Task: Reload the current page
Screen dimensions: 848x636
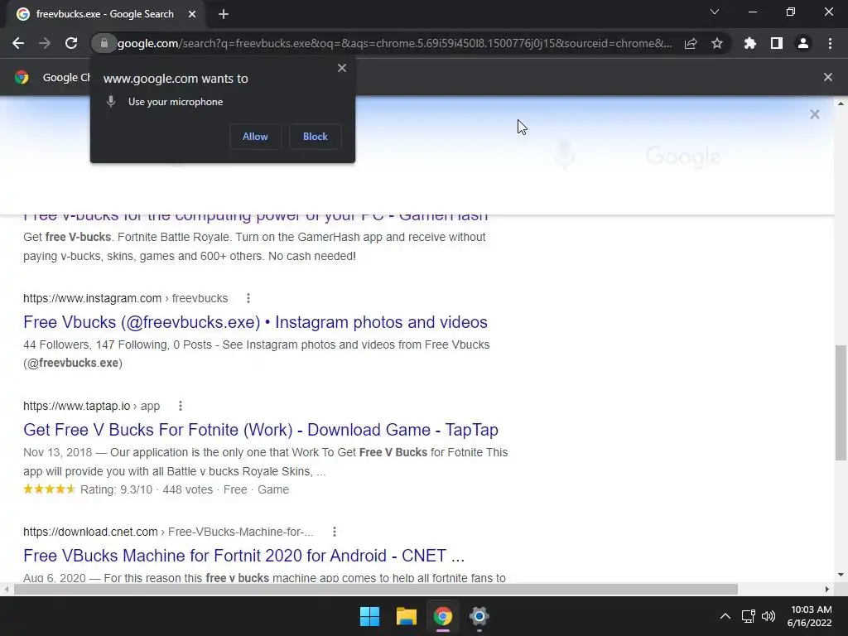Action: tap(71, 43)
